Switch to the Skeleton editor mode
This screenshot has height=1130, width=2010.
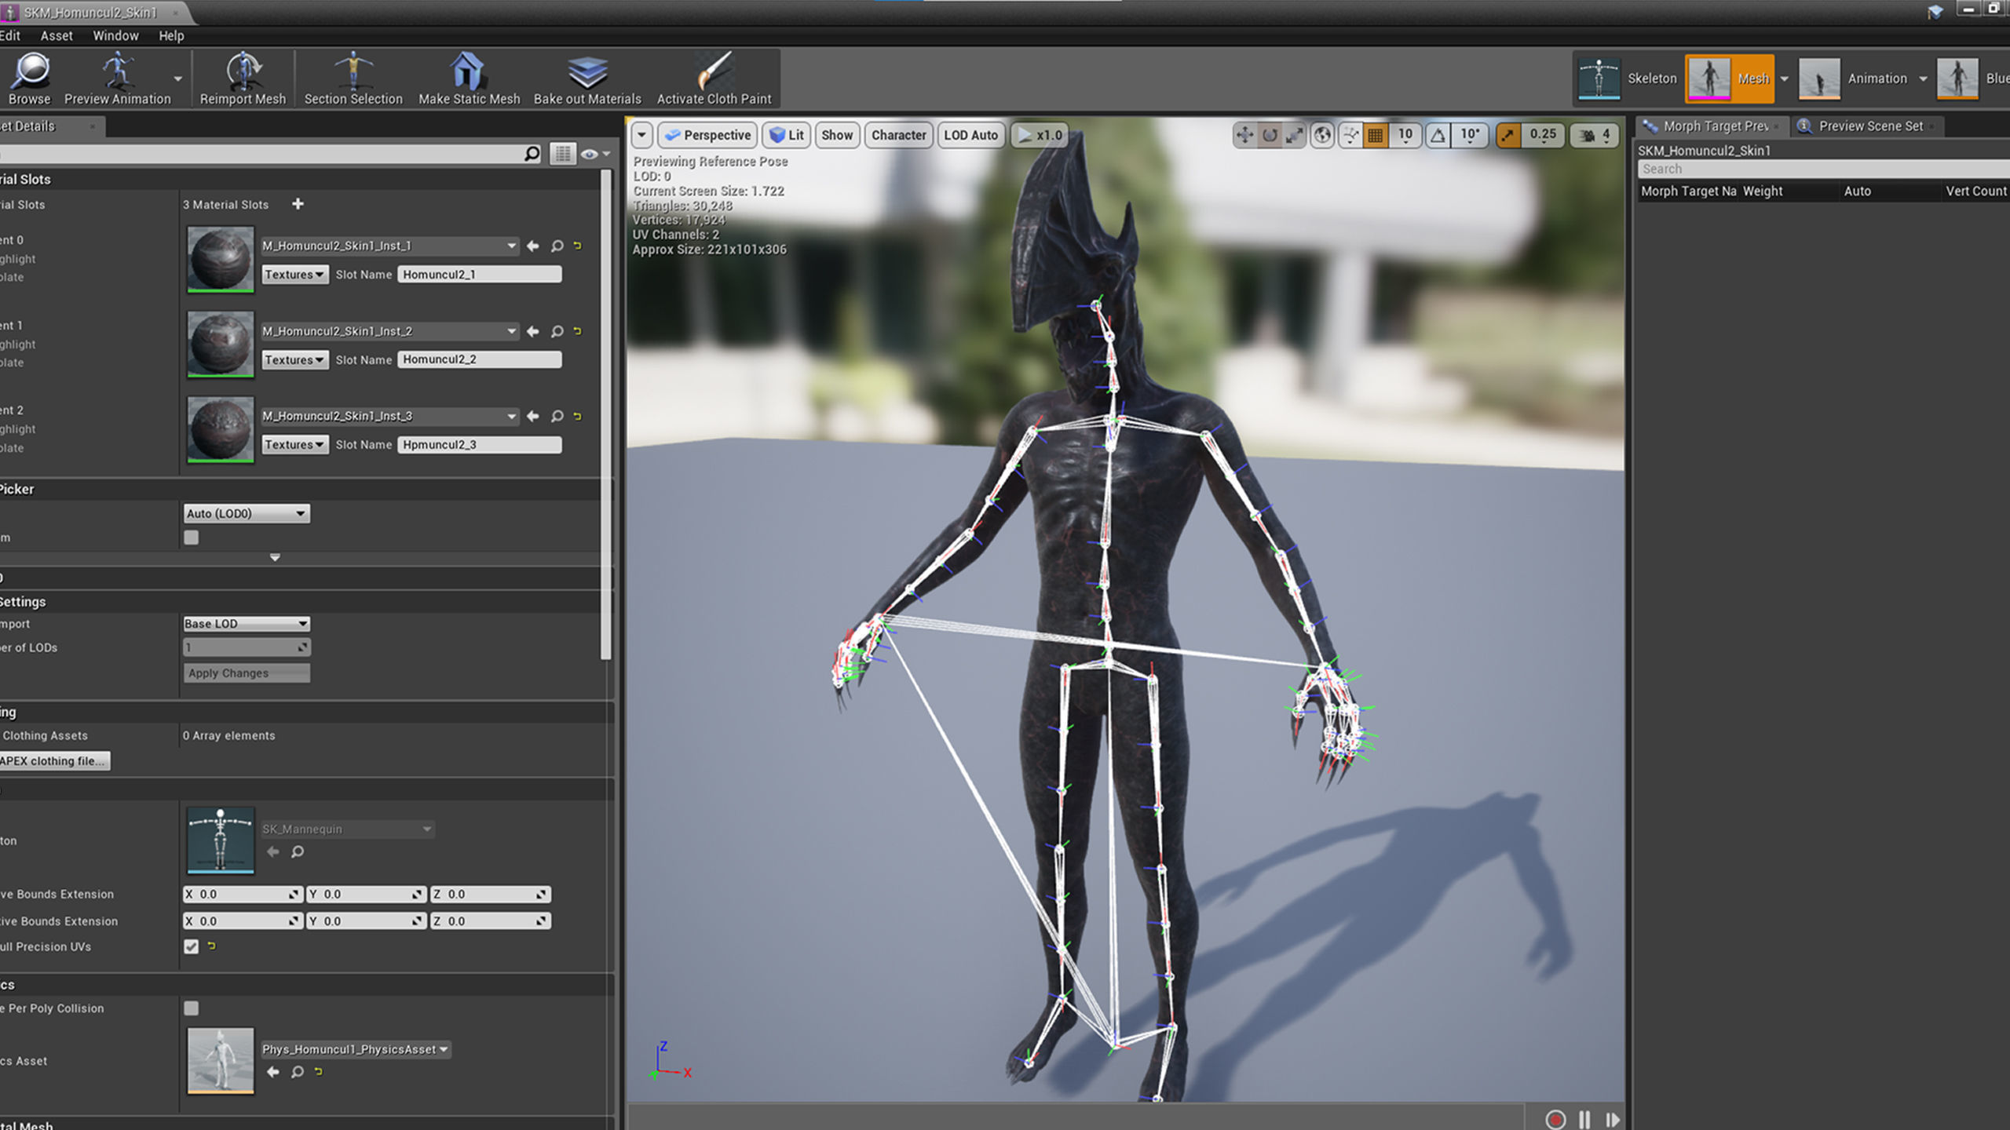pos(1627,78)
